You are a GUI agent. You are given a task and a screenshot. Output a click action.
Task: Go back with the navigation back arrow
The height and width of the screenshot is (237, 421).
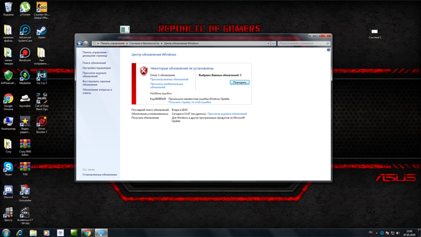click(x=79, y=43)
